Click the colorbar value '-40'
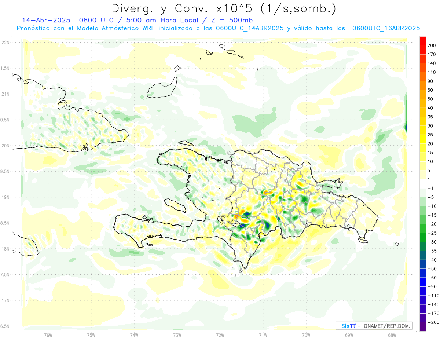Screen dimensions: 440x340 point(432,260)
